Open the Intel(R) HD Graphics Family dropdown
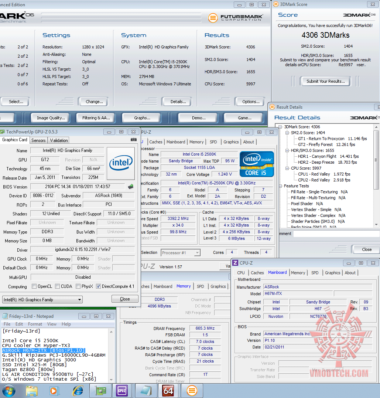This screenshot has width=380, height=398. (x=42, y=300)
